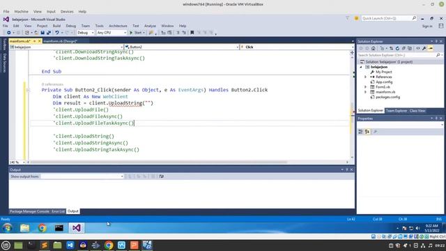Click the Toolbox side tab
Screen dimensions: 446x251
[5, 45]
